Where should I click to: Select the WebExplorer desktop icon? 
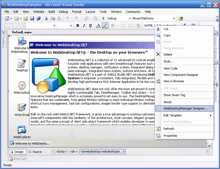point(22,130)
